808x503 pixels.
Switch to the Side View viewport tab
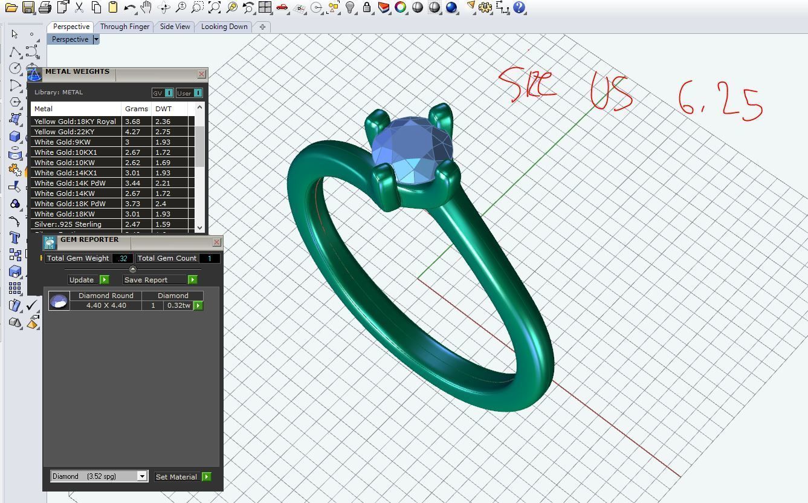[x=175, y=27]
